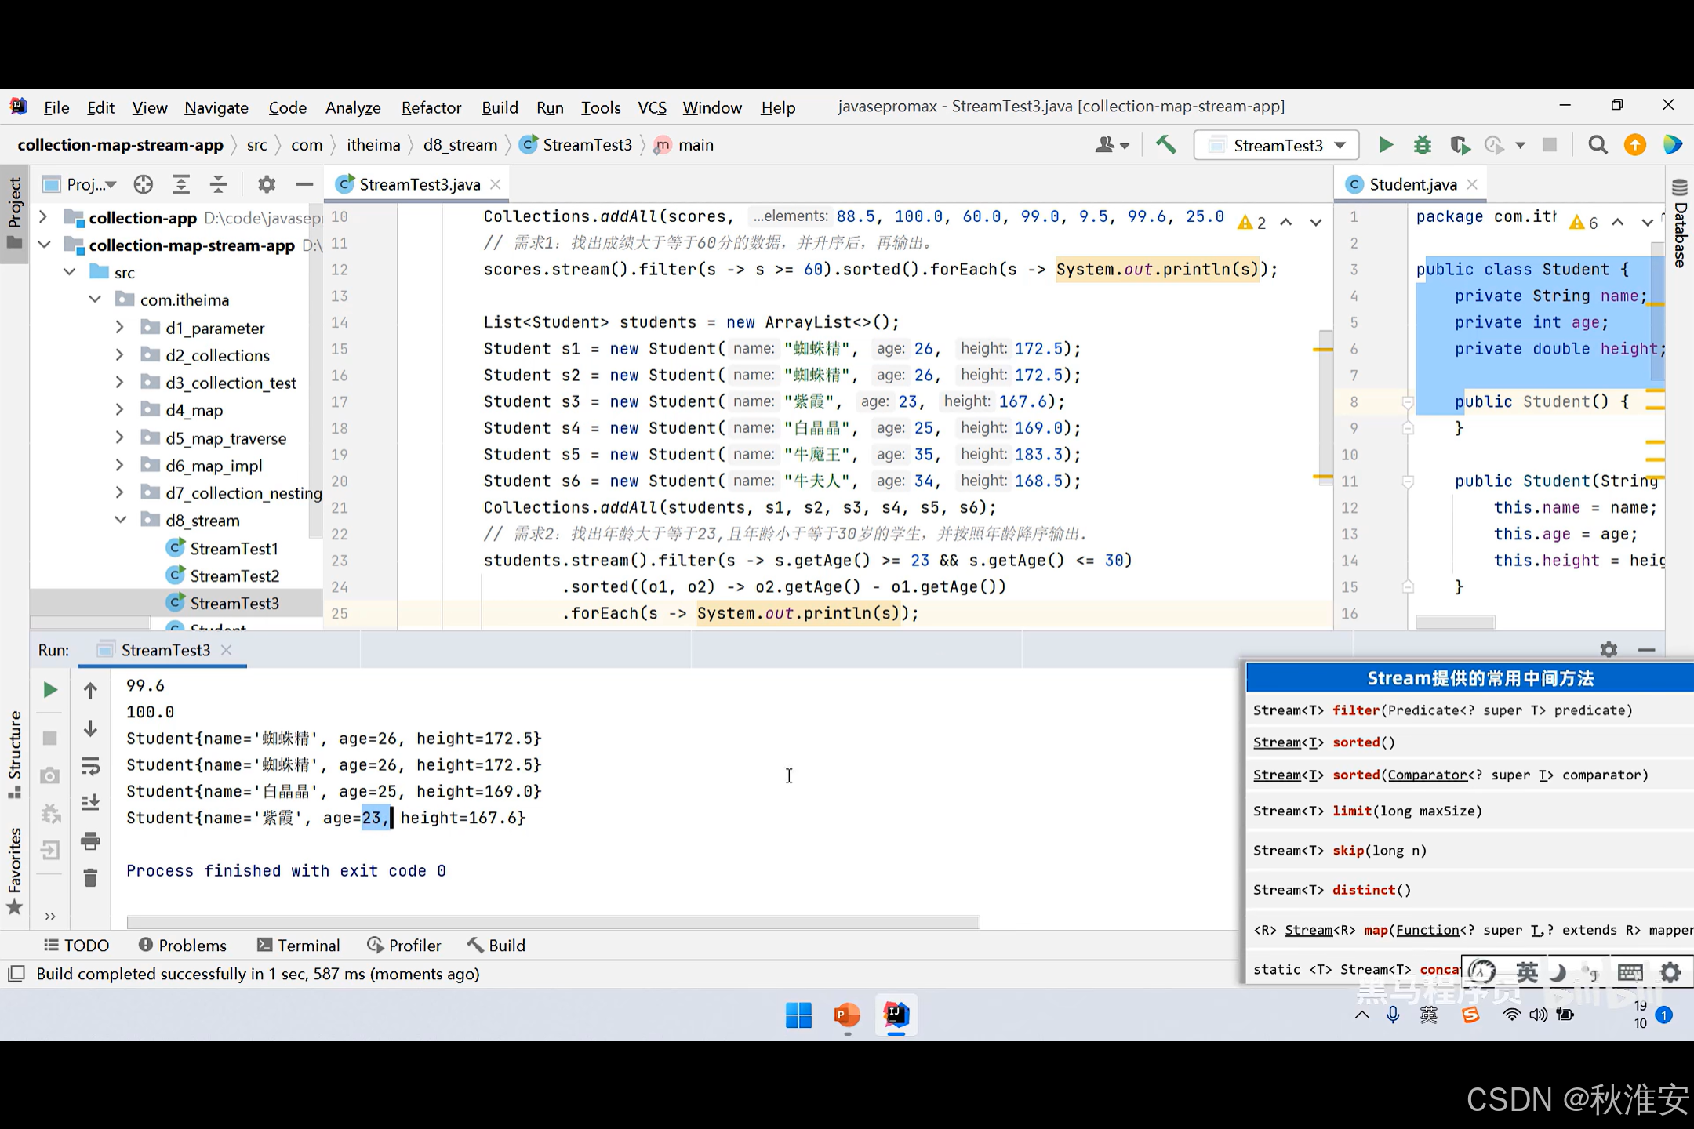The image size is (1694, 1129).
Task: Stop the running process with the stop icon
Action: [x=1550, y=144]
